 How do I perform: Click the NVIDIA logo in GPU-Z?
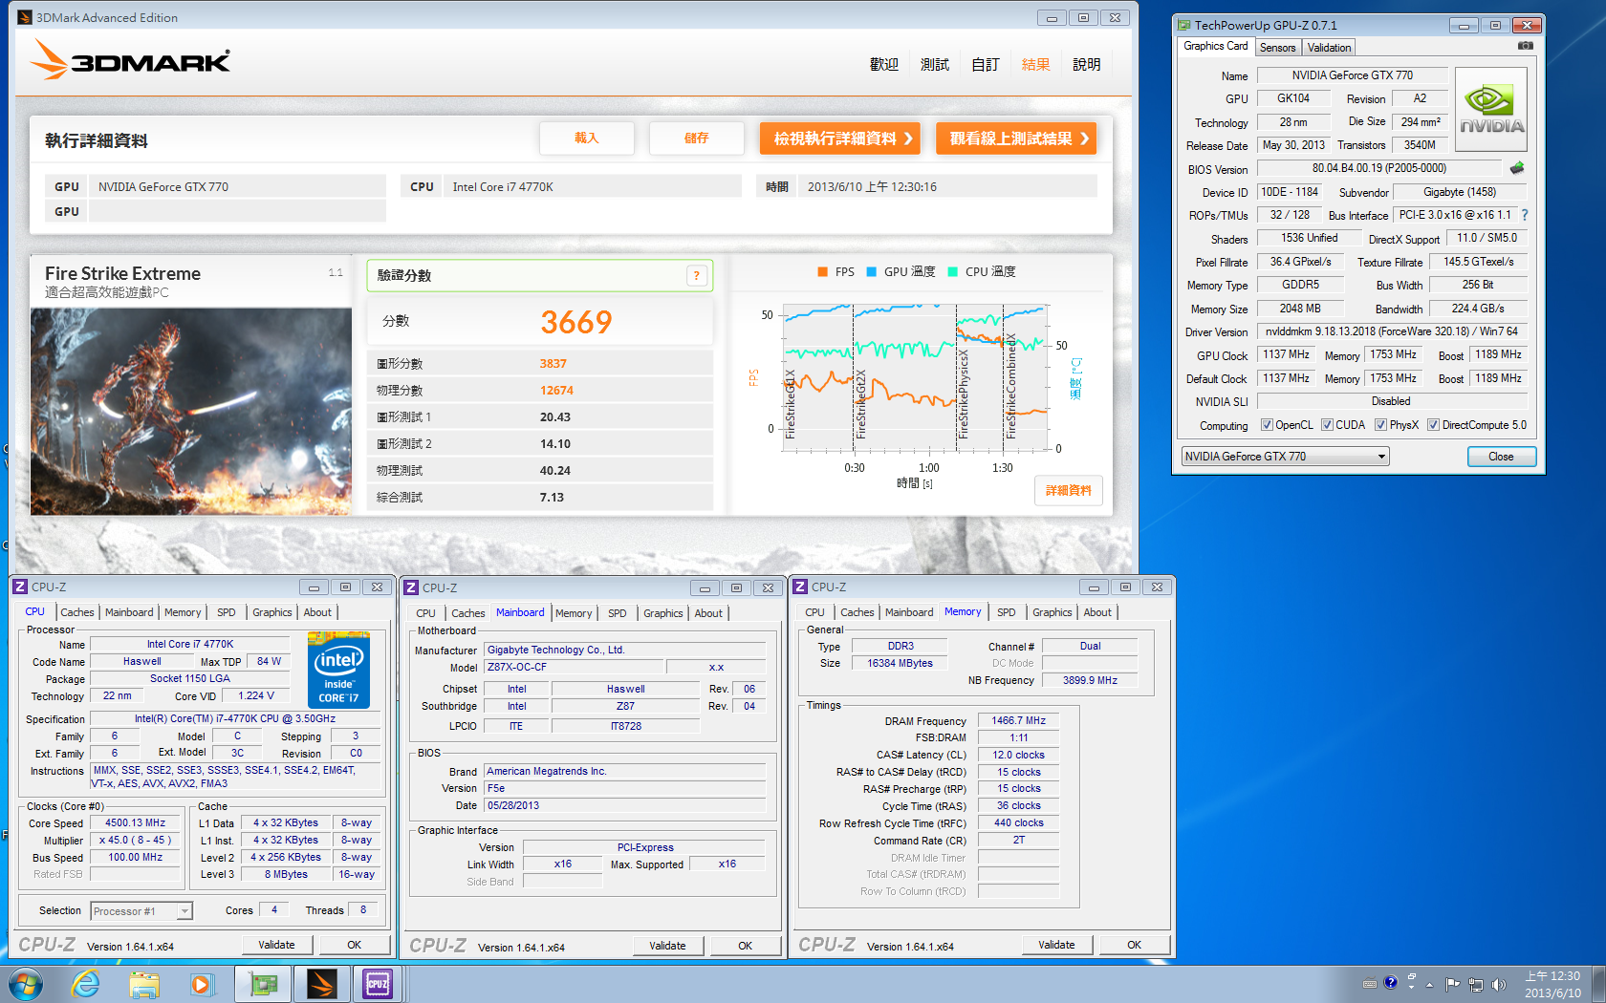(1490, 109)
